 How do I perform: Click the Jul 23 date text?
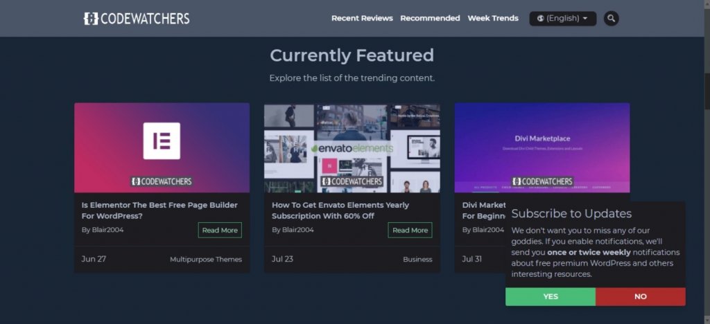[x=282, y=259]
